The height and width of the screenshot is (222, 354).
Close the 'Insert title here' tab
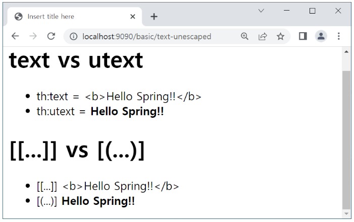tap(133, 17)
